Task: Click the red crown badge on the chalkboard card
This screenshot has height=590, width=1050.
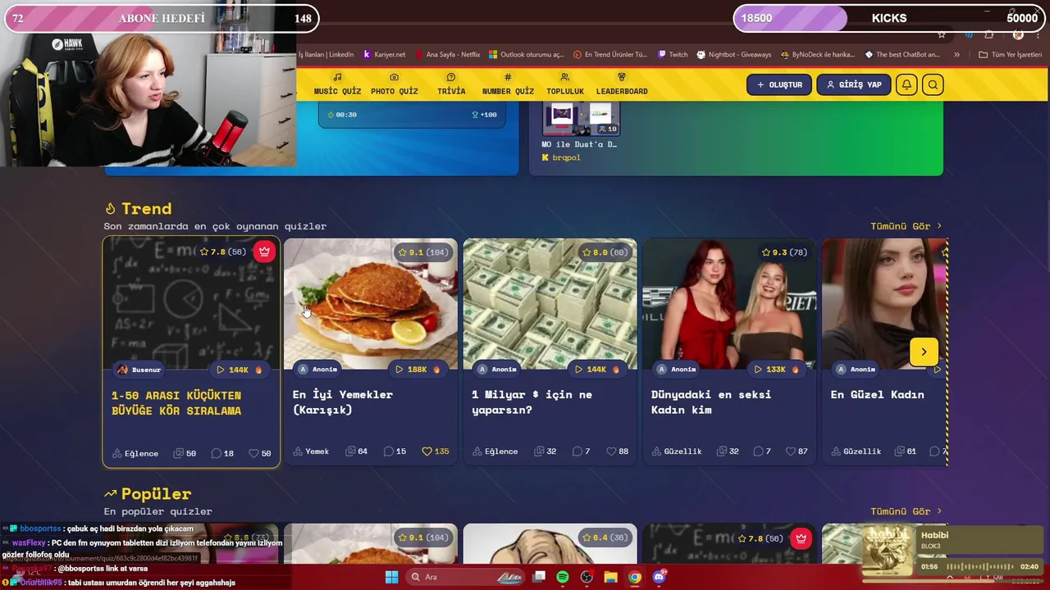Action: [x=264, y=252]
